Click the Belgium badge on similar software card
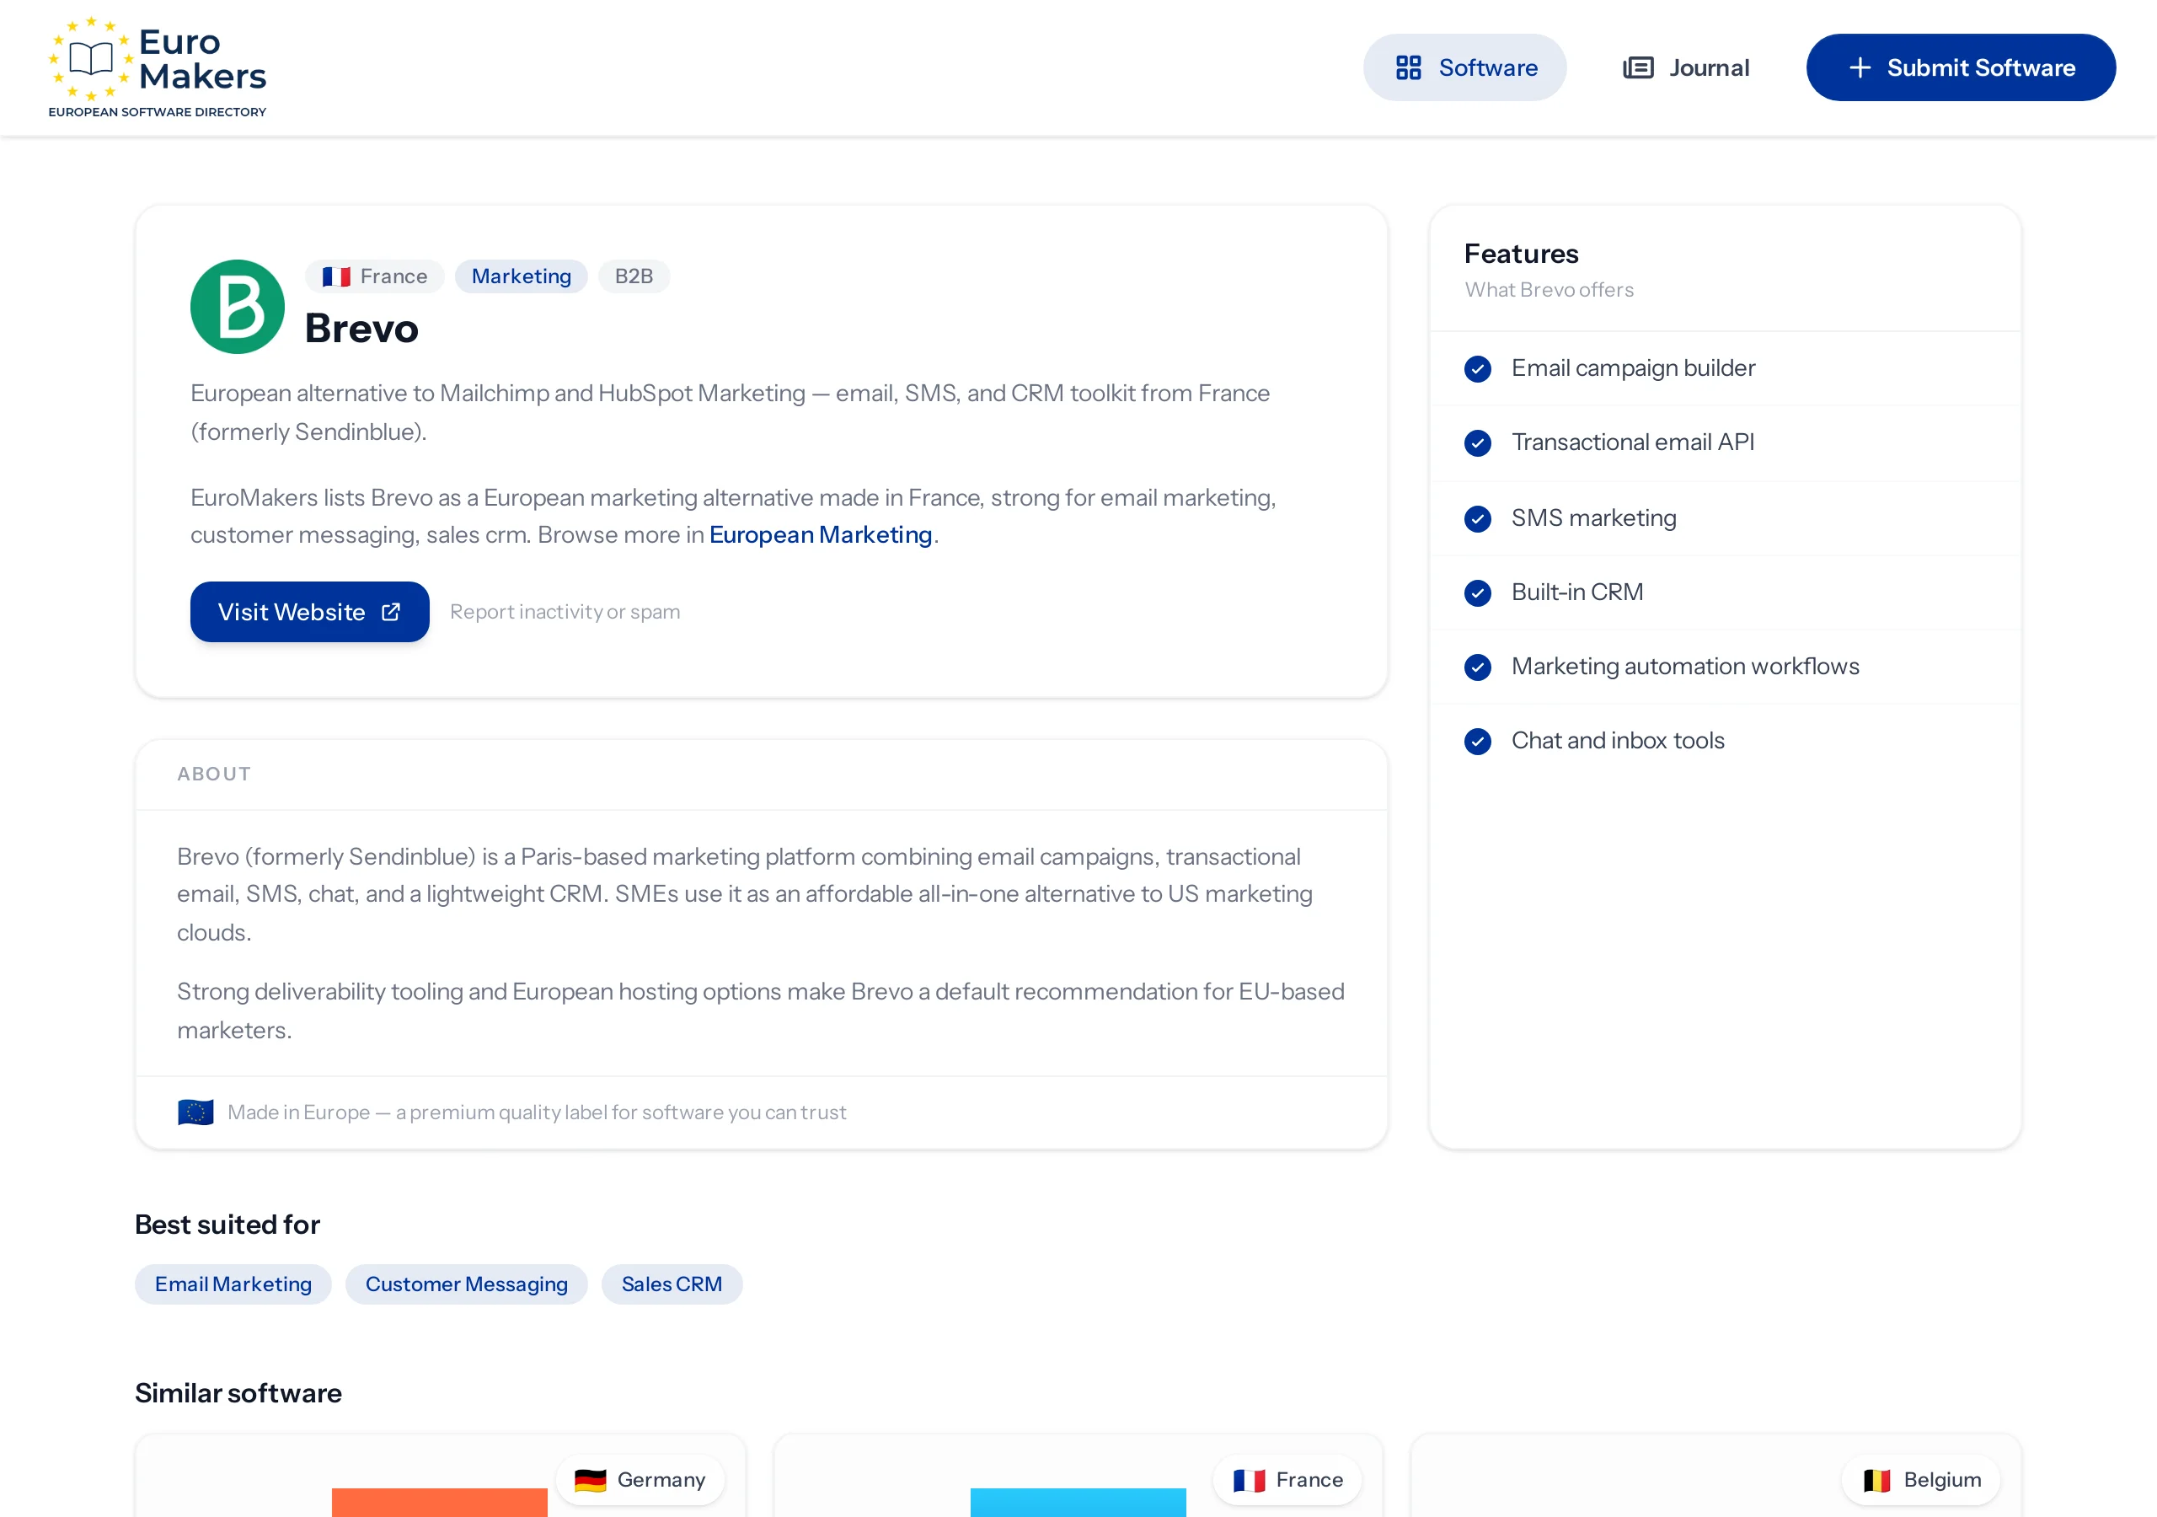The width and height of the screenshot is (2157, 1517). [x=1921, y=1481]
